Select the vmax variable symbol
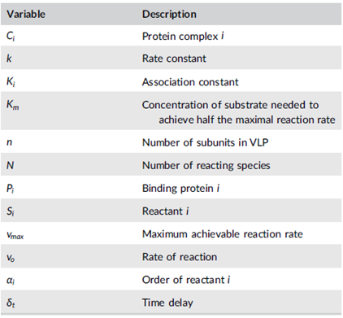The image size is (343, 318). click(x=15, y=235)
